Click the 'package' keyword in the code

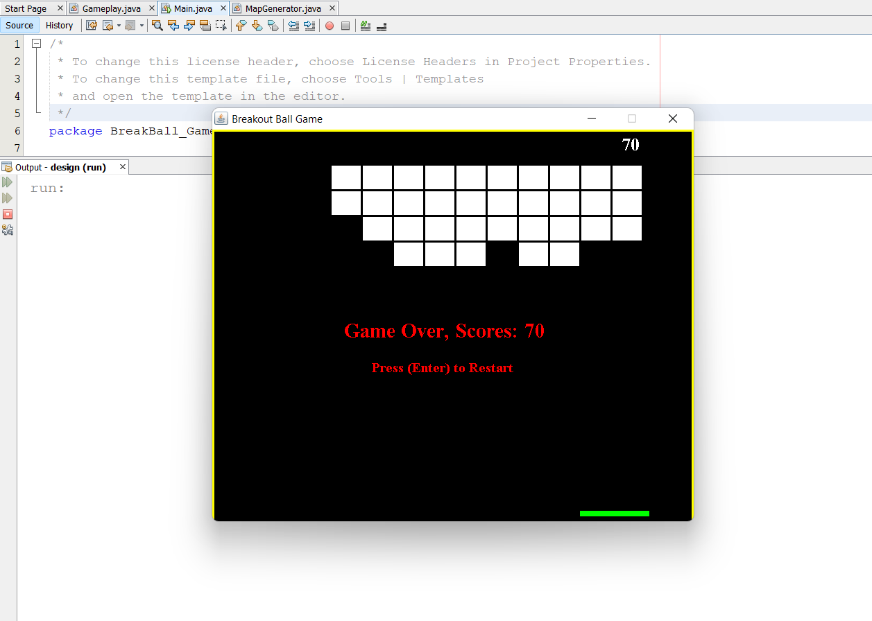(76, 131)
